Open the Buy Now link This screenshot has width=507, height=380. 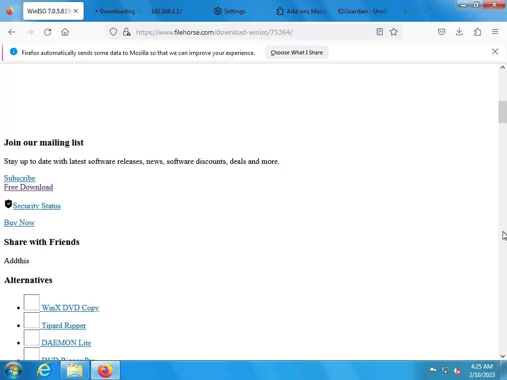(19, 223)
